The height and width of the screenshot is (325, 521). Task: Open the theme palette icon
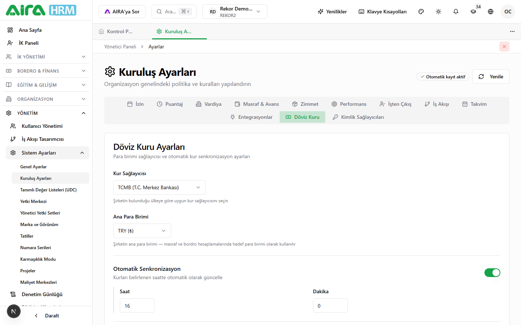pyautogui.click(x=421, y=12)
